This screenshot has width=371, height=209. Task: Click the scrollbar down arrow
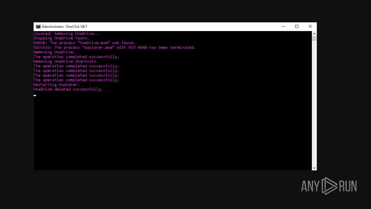314,168
